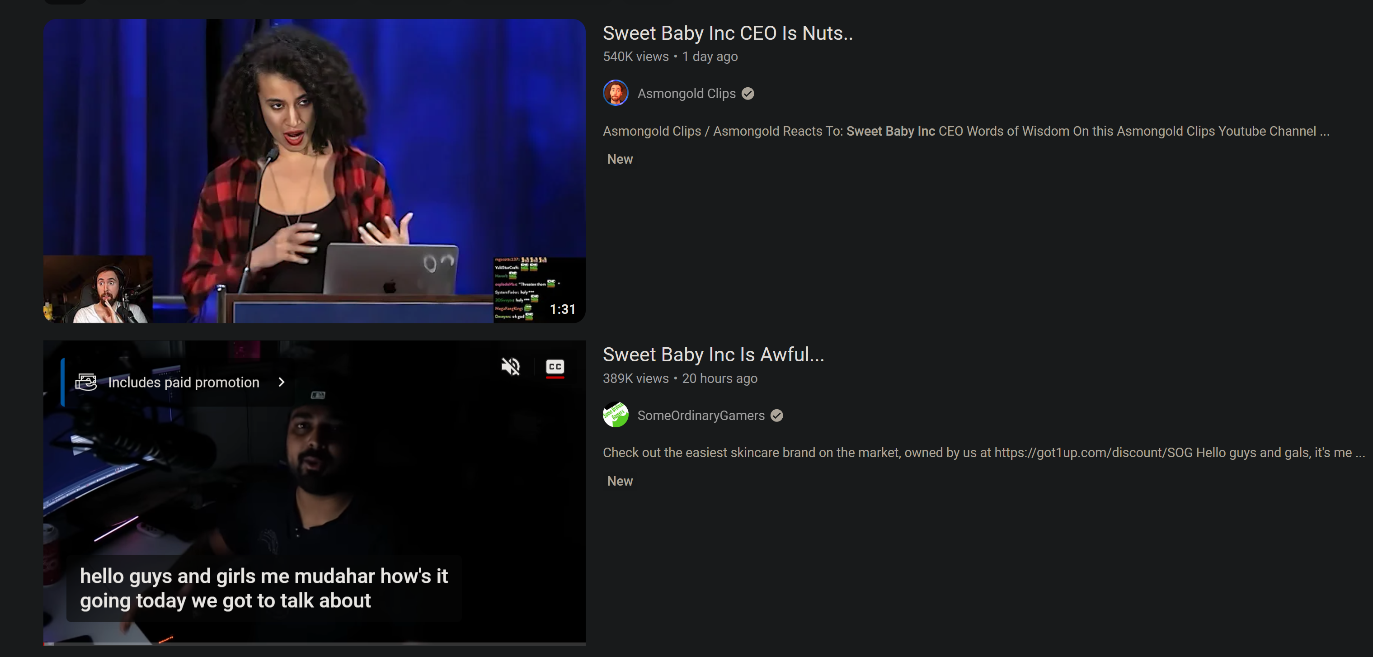The image size is (1373, 657).
Task: Click the paid promotion handshake icon
Action: tap(86, 383)
